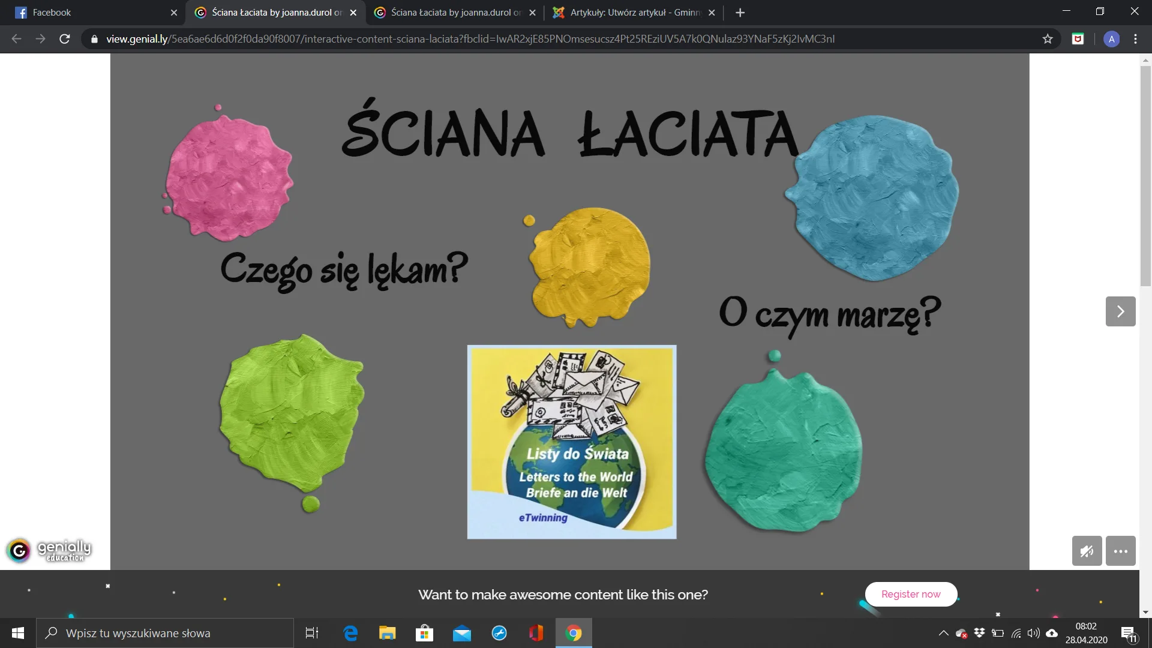Image resolution: width=1152 pixels, height=648 pixels.
Task: Click the 'Listy do Świata' eTwinning image
Action: (x=571, y=441)
